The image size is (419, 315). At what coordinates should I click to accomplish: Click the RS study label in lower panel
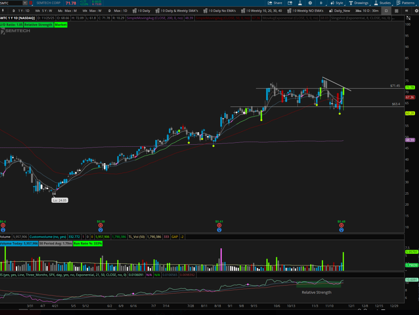(x=63, y=275)
